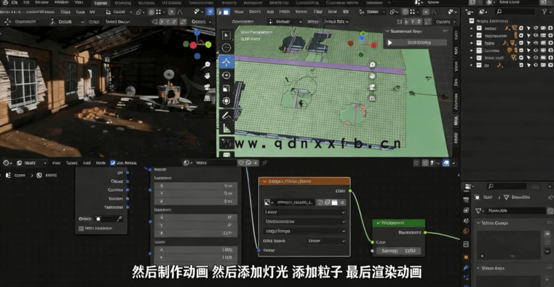This screenshot has width=554, height=287.
Task: Toggle eye visibility of last Outliner collection
Action: 536,65
